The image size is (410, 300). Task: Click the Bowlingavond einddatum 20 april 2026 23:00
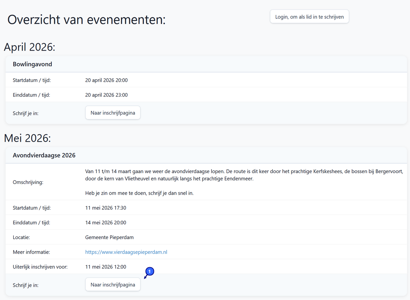(107, 95)
